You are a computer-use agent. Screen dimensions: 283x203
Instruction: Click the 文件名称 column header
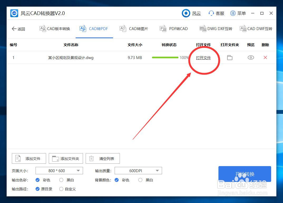(x=71, y=45)
